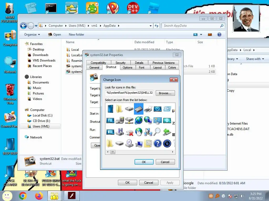Choose the first-row yellow folder icon
This screenshot has width=269, height=201.
(x=120, y=109)
